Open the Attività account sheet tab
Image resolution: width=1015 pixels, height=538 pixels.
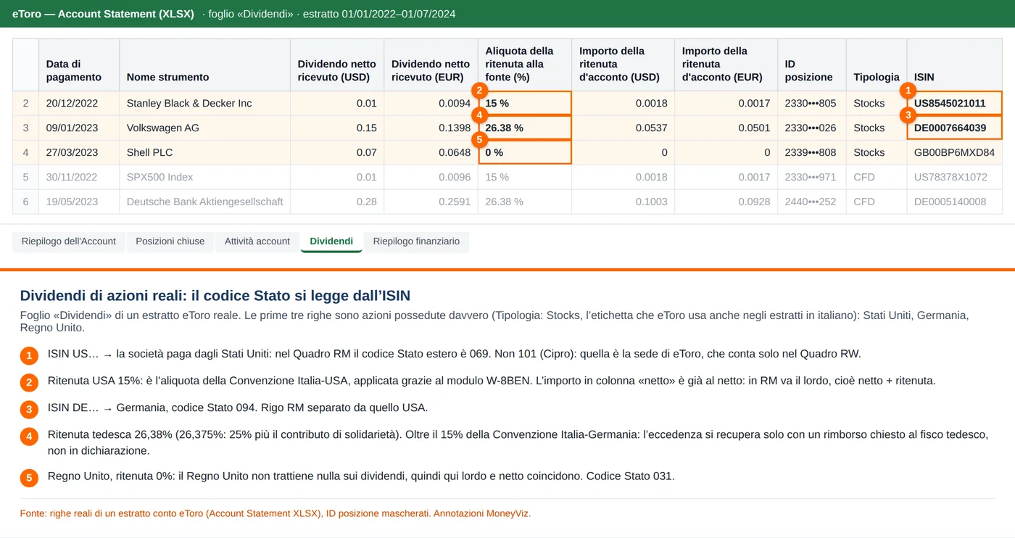point(257,241)
